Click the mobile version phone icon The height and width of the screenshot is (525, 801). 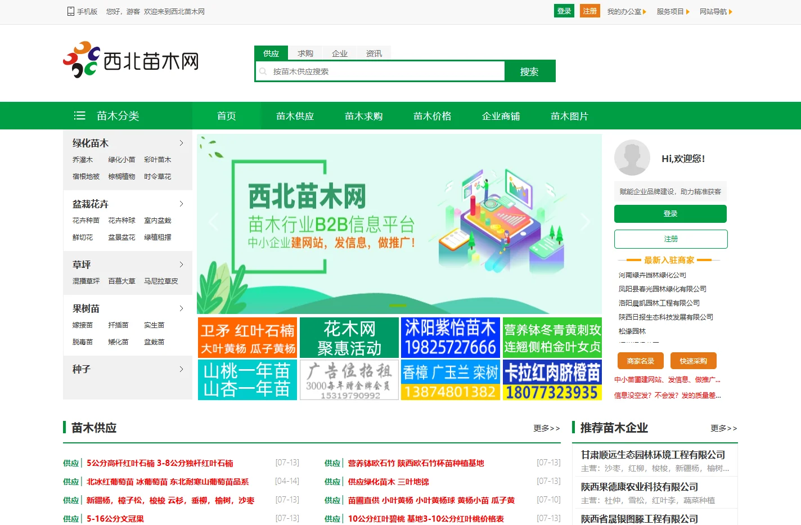[x=70, y=11]
